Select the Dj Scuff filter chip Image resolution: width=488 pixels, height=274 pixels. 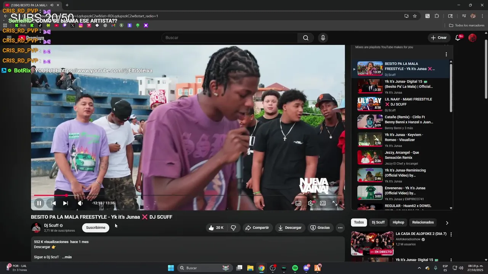tap(378, 222)
